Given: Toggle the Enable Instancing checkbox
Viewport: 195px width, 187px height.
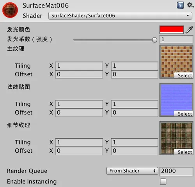Looking at the screenshot, I should click(163, 182).
